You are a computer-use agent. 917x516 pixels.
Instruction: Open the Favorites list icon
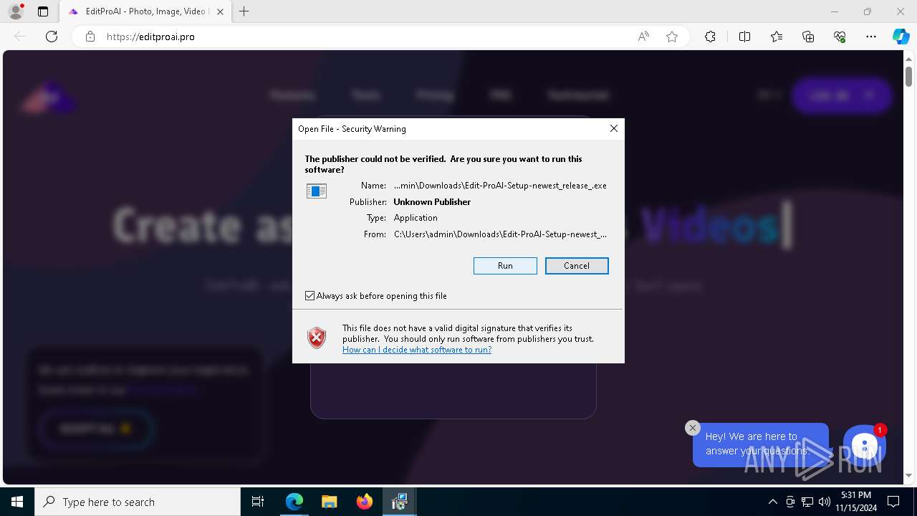point(777,37)
